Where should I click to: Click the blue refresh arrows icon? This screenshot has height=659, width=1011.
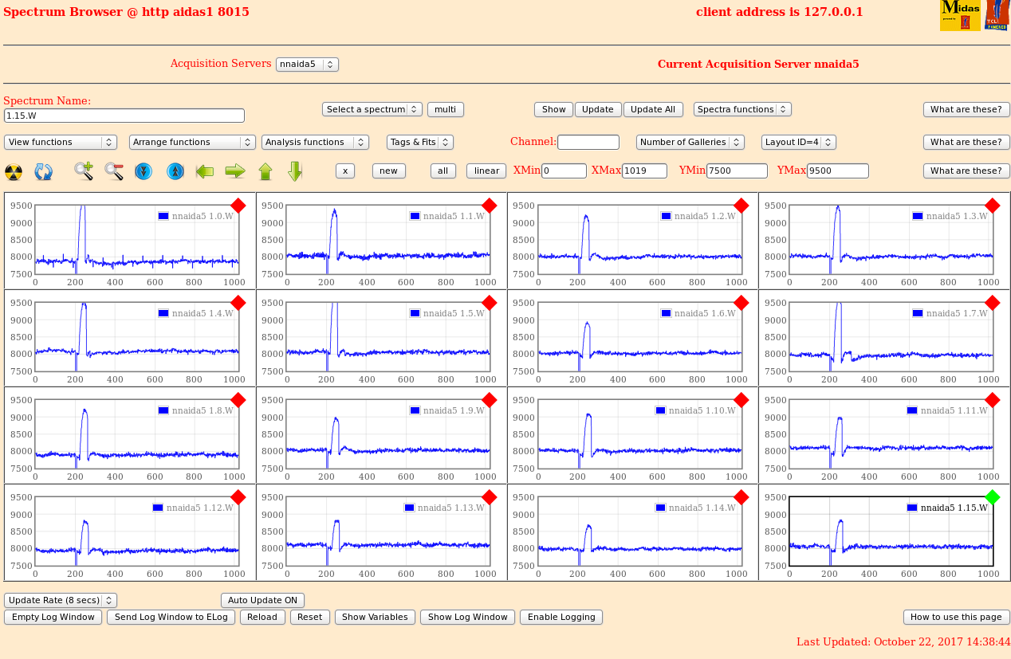pyautogui.click(x=43, y=171)
